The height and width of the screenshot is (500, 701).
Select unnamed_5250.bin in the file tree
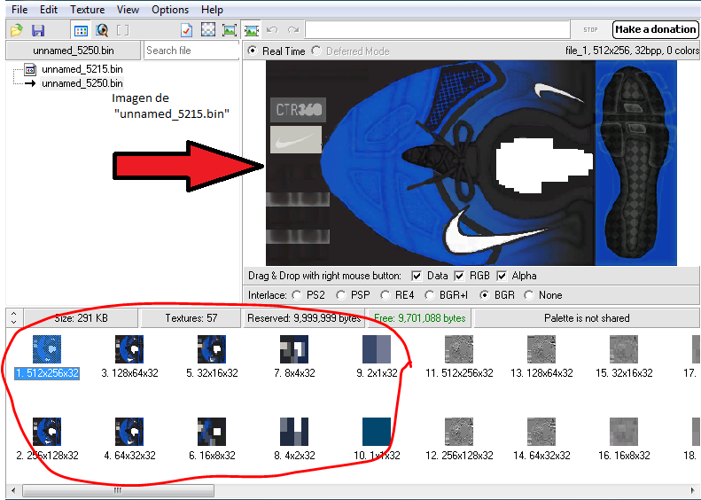[82, 83]
